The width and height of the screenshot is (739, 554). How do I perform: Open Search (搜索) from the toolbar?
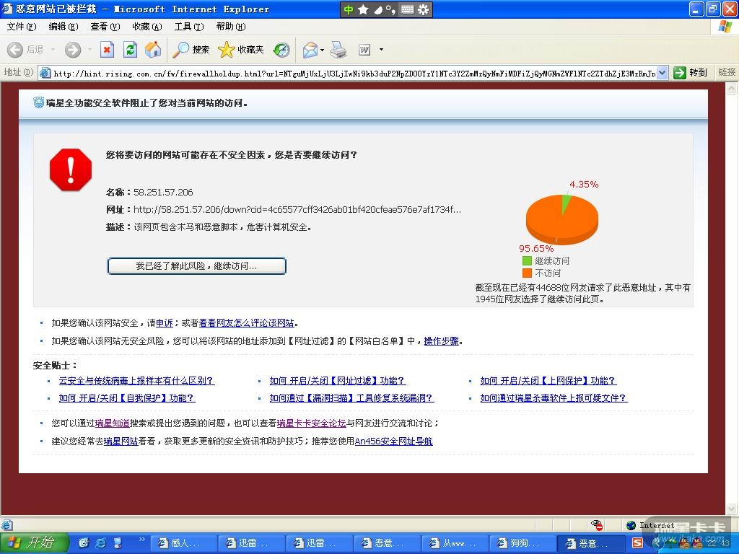(191, 50)
